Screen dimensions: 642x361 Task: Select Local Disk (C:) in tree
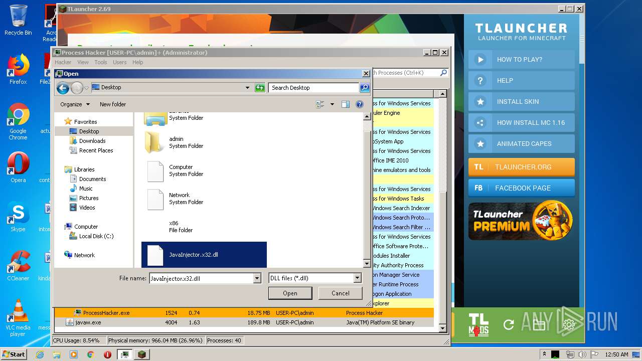point(96,236)
